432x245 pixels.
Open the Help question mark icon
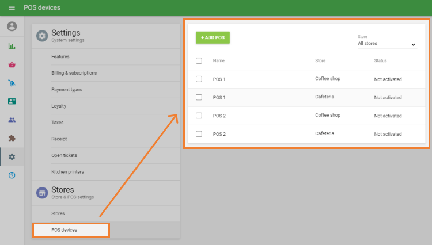click(12, 175)
